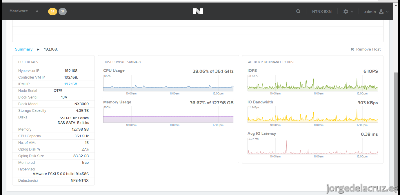The width and height of the screenshot is (400, 195).
Task: Click the Nutanix N logo
Action: pyautogui.click(x=198, y=11)
